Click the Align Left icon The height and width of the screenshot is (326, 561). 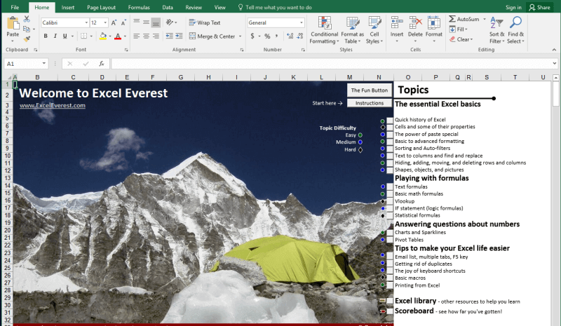(137, 36)
